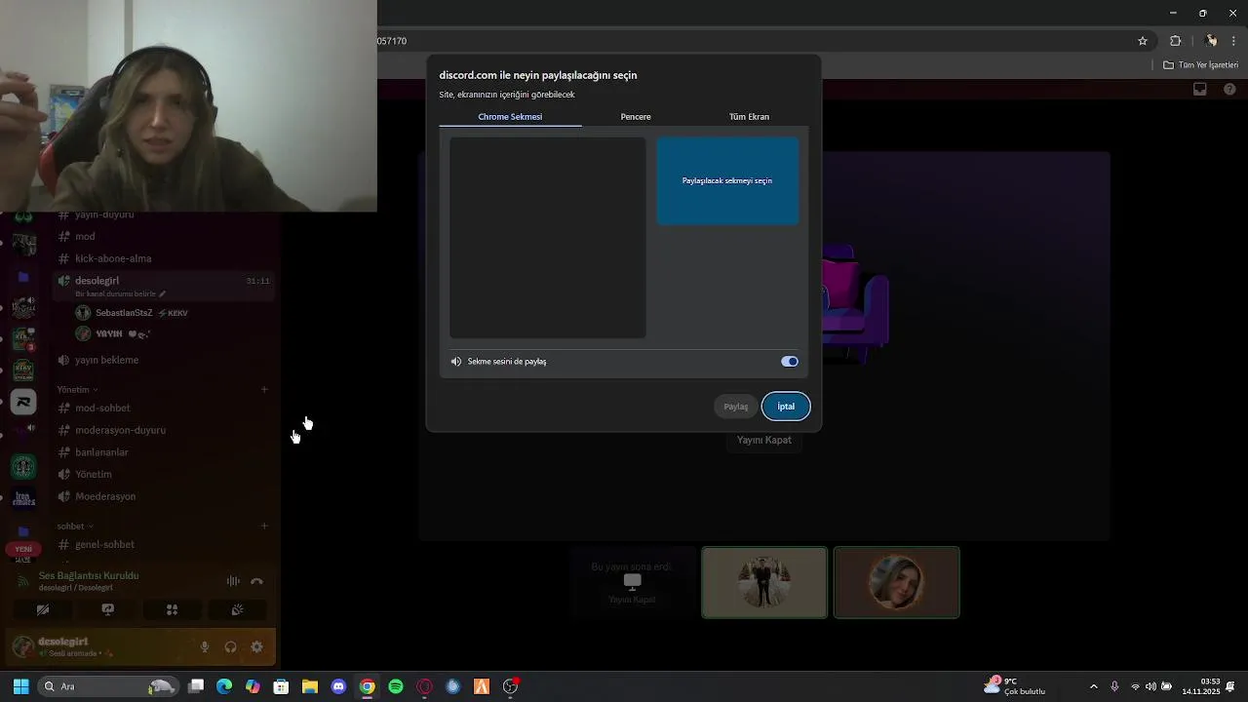Screen dimensions: 1248x702
Task: Add a channel to Yönetim category
Action: click(264, 389)
